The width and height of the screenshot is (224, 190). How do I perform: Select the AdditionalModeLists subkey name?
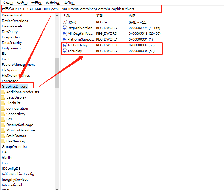(x=23, y=92)
